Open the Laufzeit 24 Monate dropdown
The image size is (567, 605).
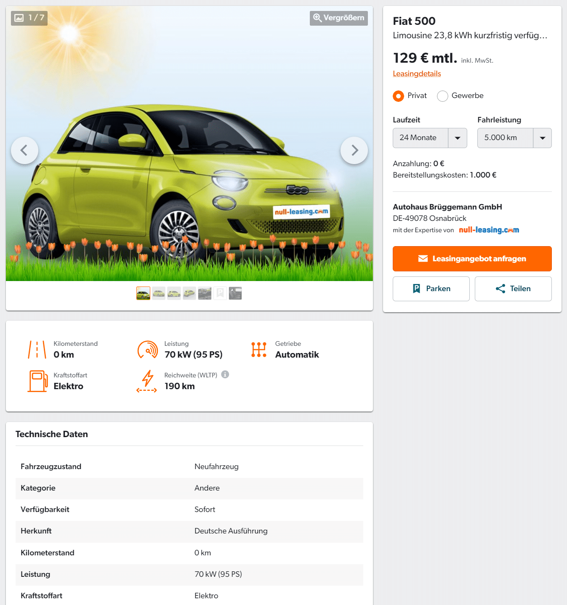click(x=430, y=138)
